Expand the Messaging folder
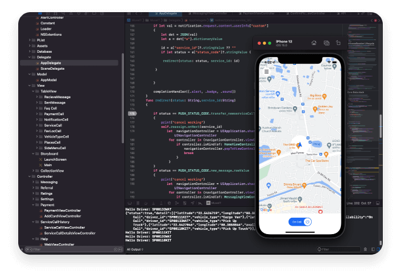The height and width of the screenshot is (279, 401). point(33,182)
